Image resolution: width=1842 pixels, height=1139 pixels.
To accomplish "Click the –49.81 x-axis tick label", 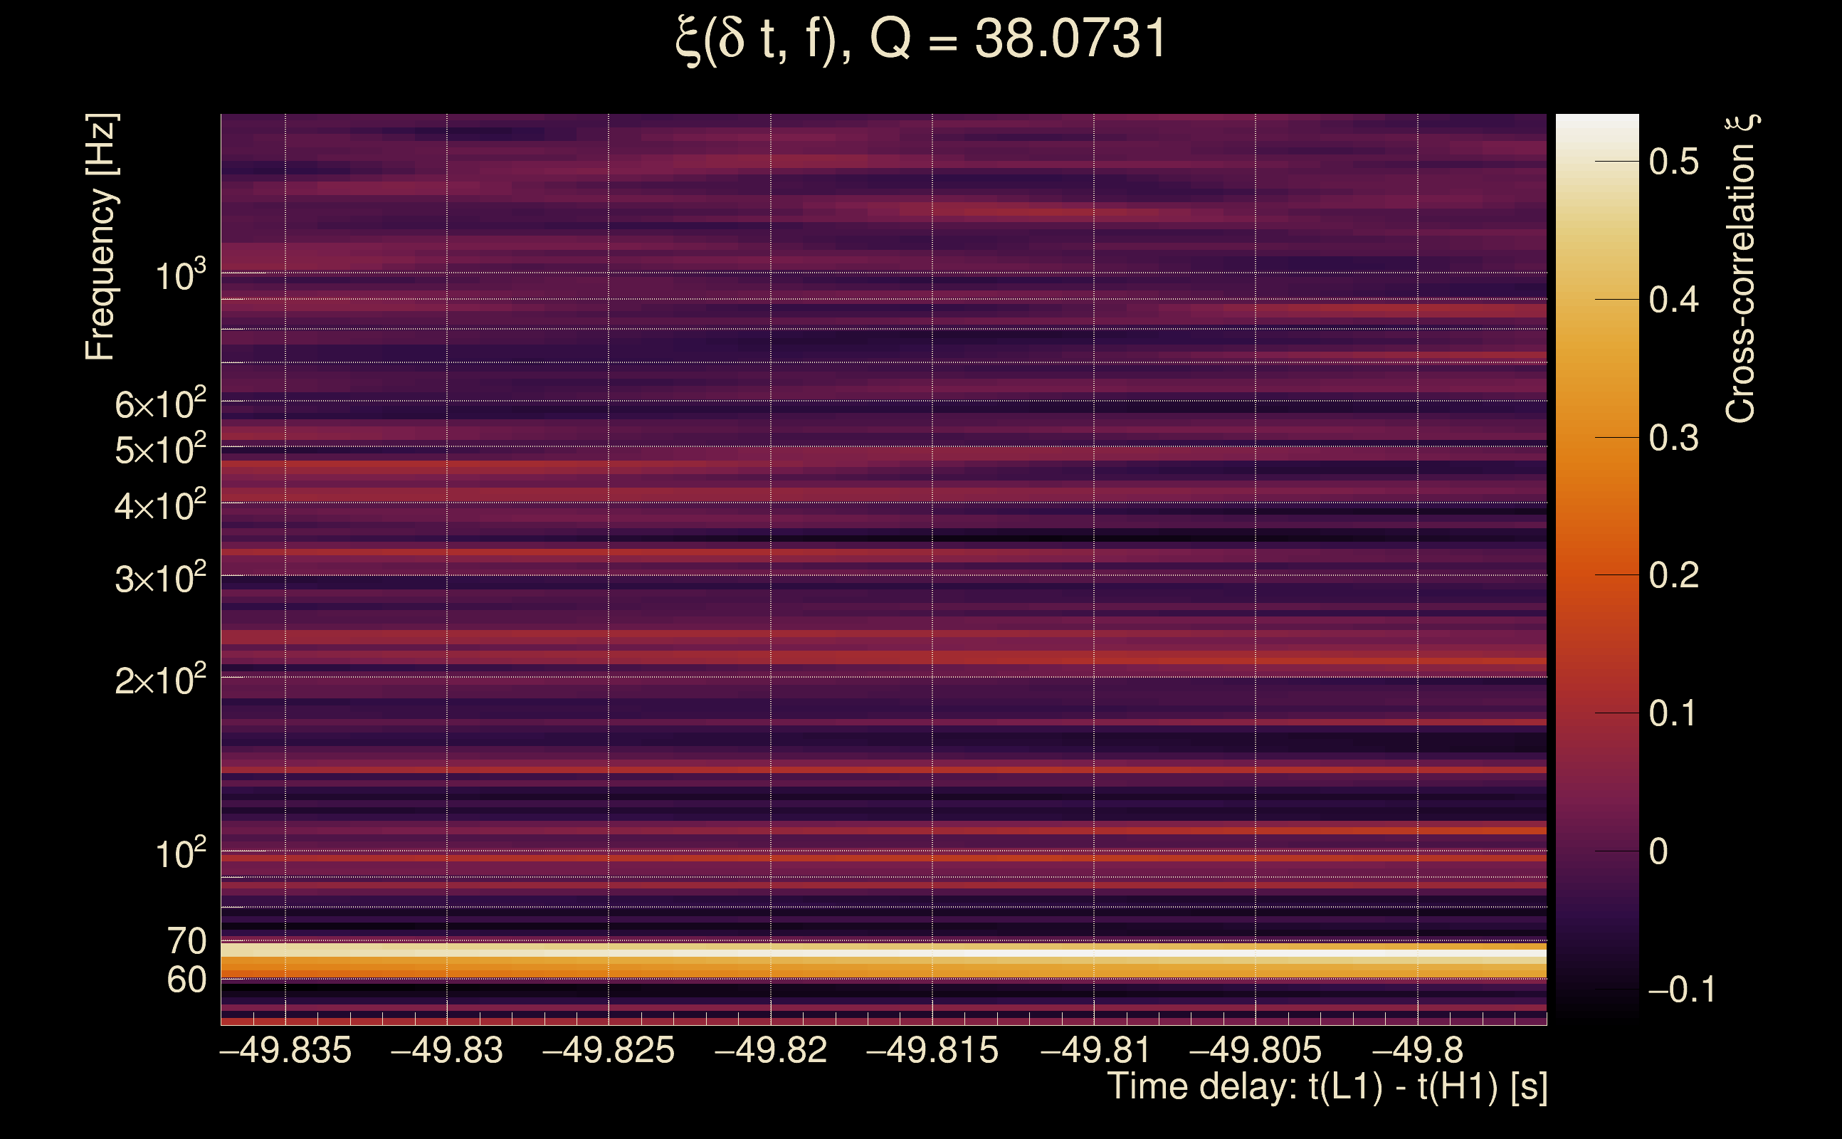I will click(x=1094, y=1051).
